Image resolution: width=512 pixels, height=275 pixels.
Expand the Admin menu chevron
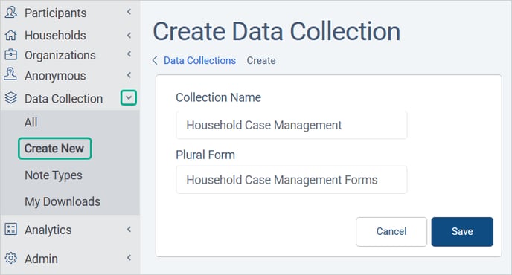click(x=129, y=258)
